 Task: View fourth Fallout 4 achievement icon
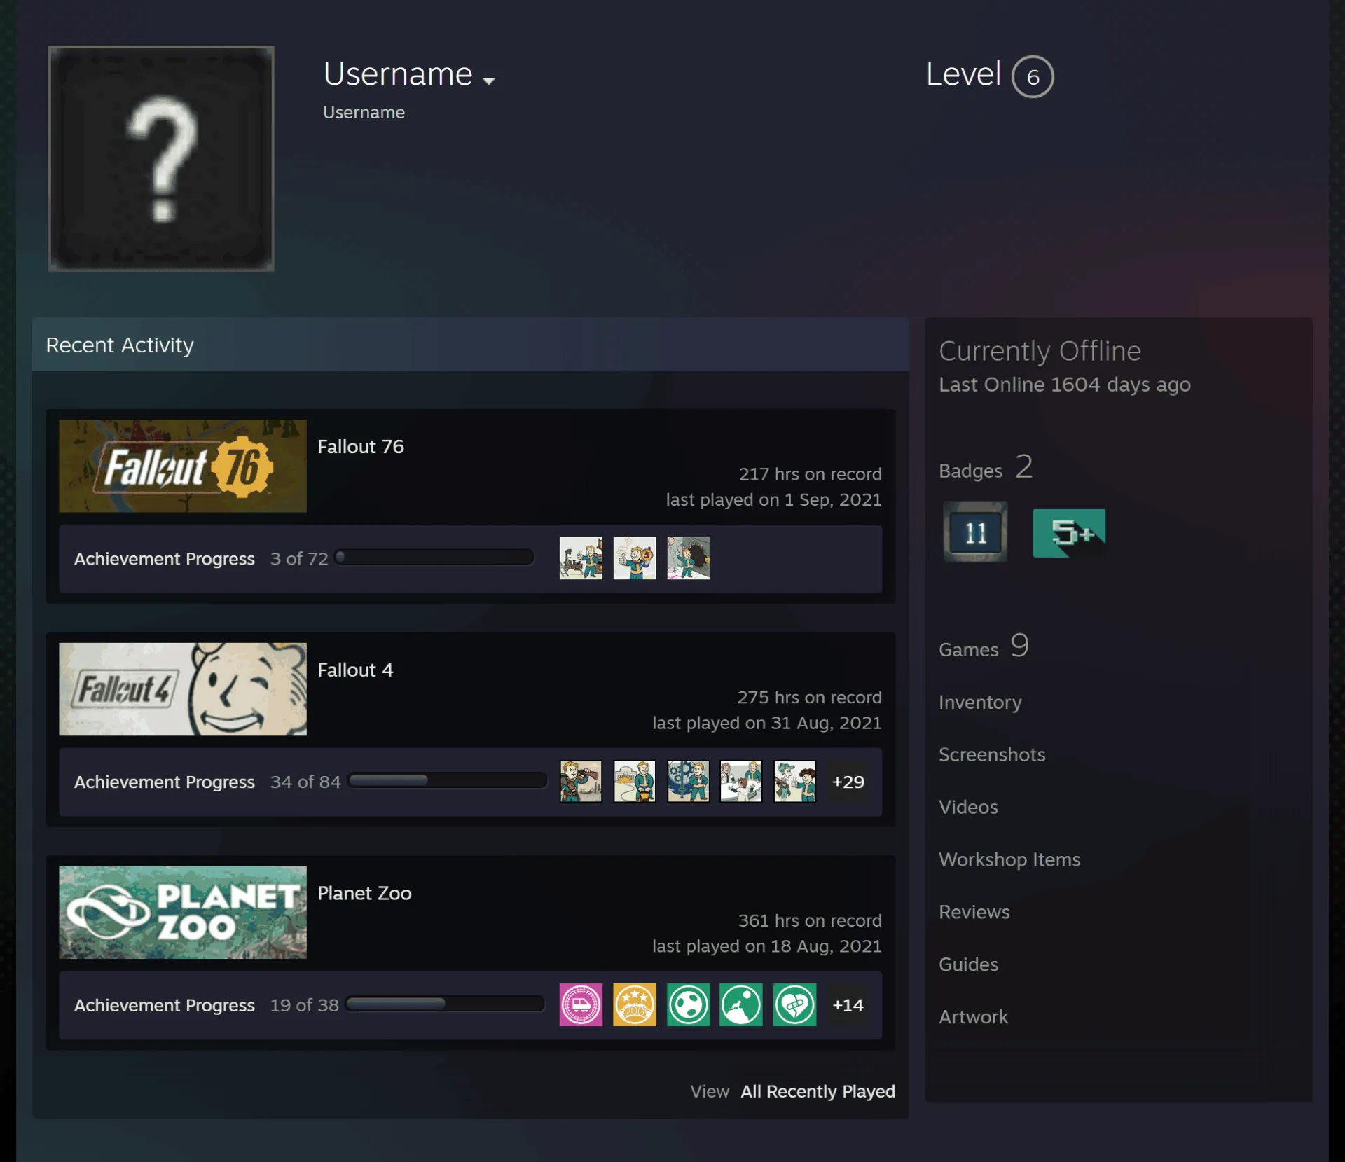point(741,781)
